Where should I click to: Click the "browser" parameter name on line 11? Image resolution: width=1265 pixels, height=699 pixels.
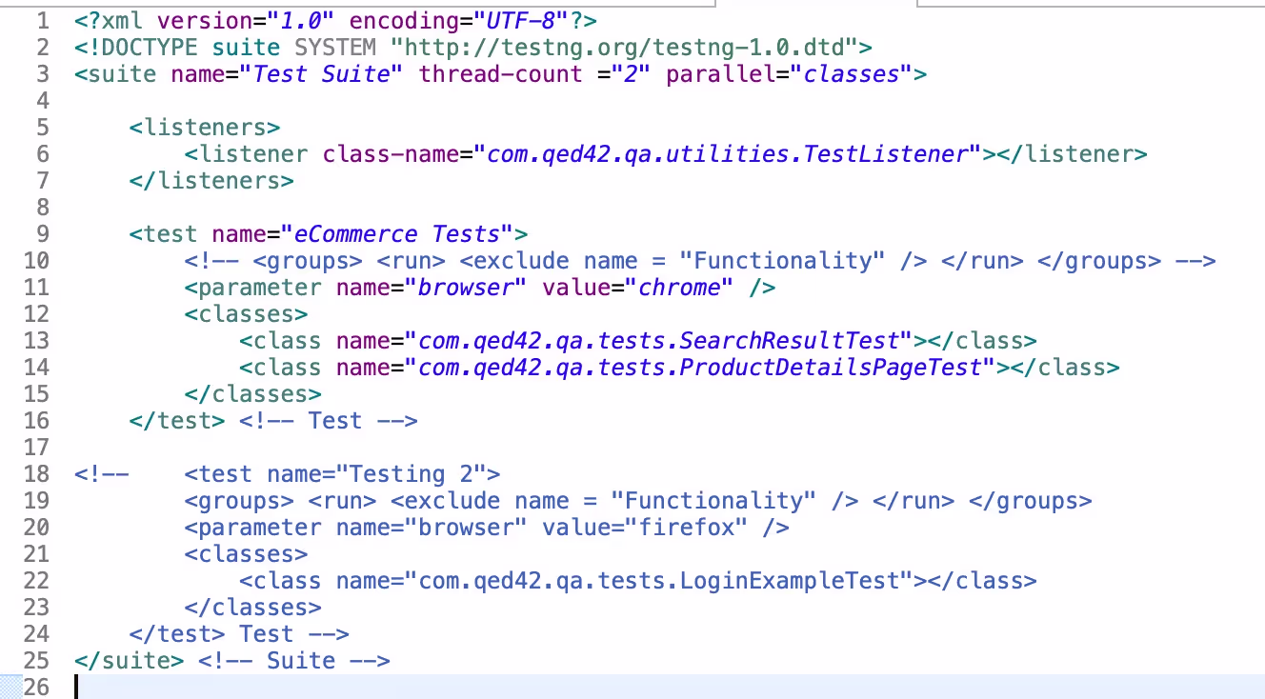pos(467,287)
